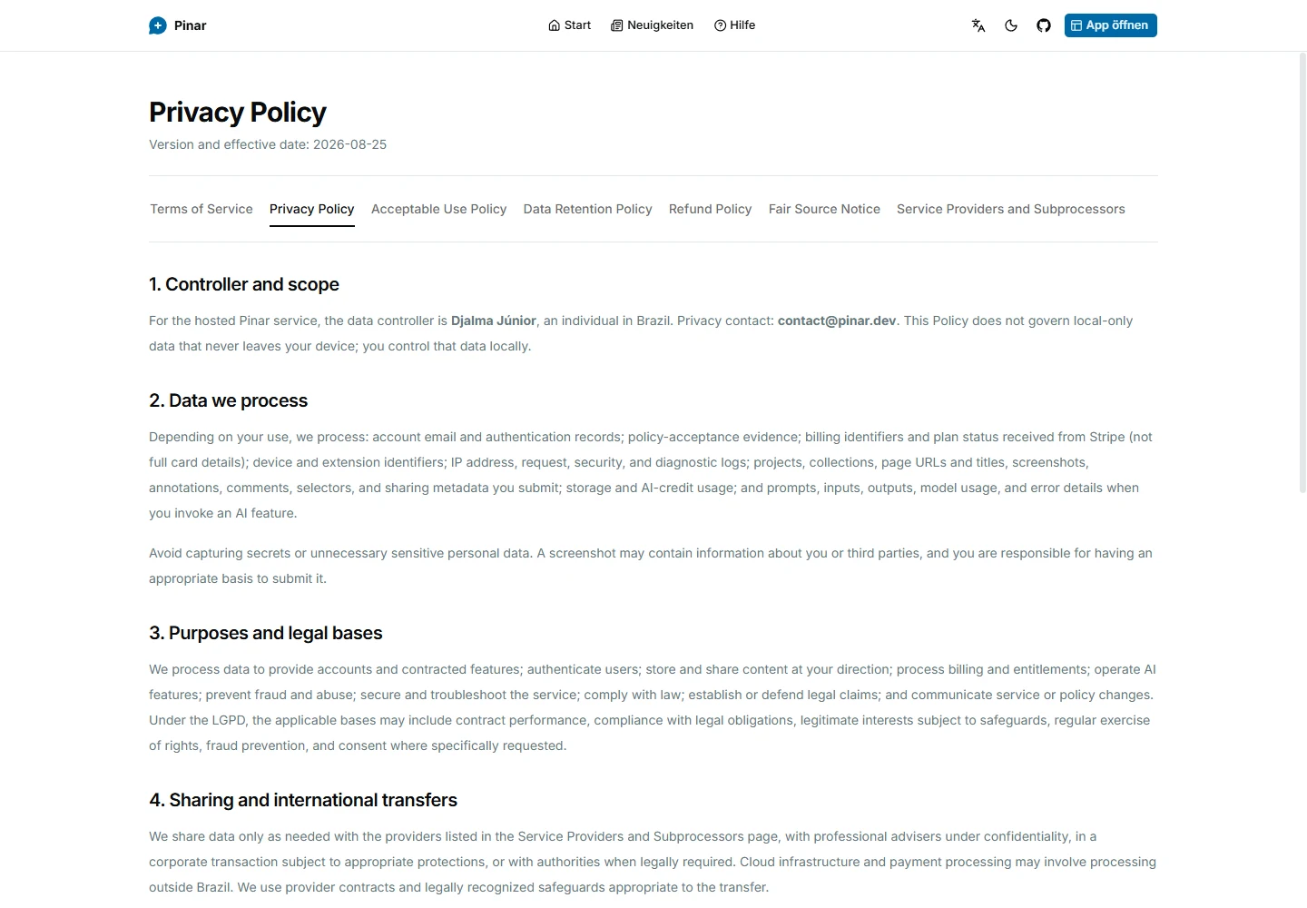Open the Hilfe help link
Viewport: 1307px width, 908px height.
[734, 25]
